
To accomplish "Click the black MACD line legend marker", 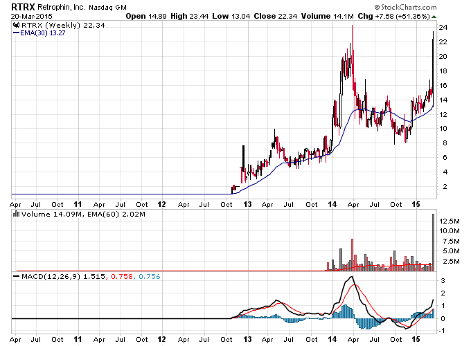I will (17, 276).
